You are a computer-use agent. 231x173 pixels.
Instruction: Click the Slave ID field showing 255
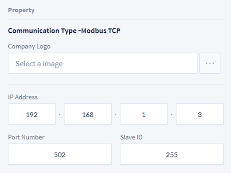pyautogui.click(x=172, y=154)
